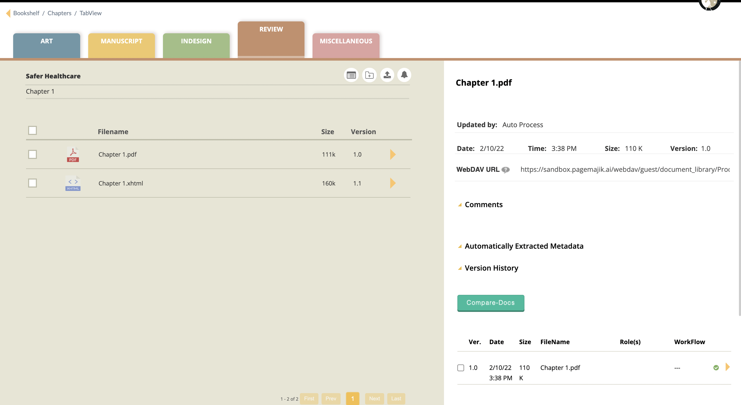Click the WebDAV URL text field
Image resolution: width=741 pixels, height=405 pixels.
tap(625, 169)
